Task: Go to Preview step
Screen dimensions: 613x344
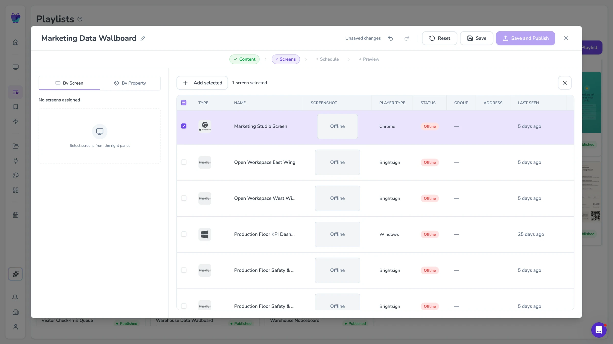Action: point(369,59)
